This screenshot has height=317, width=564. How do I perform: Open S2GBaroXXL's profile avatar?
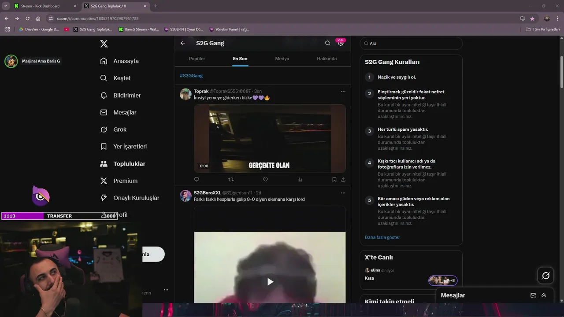[186, 196]
